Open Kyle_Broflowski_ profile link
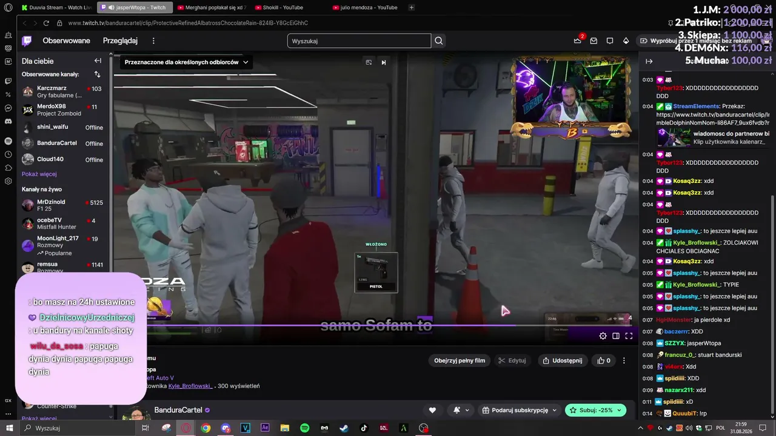The height and width of the screenshot is (436, 776). 190,386
